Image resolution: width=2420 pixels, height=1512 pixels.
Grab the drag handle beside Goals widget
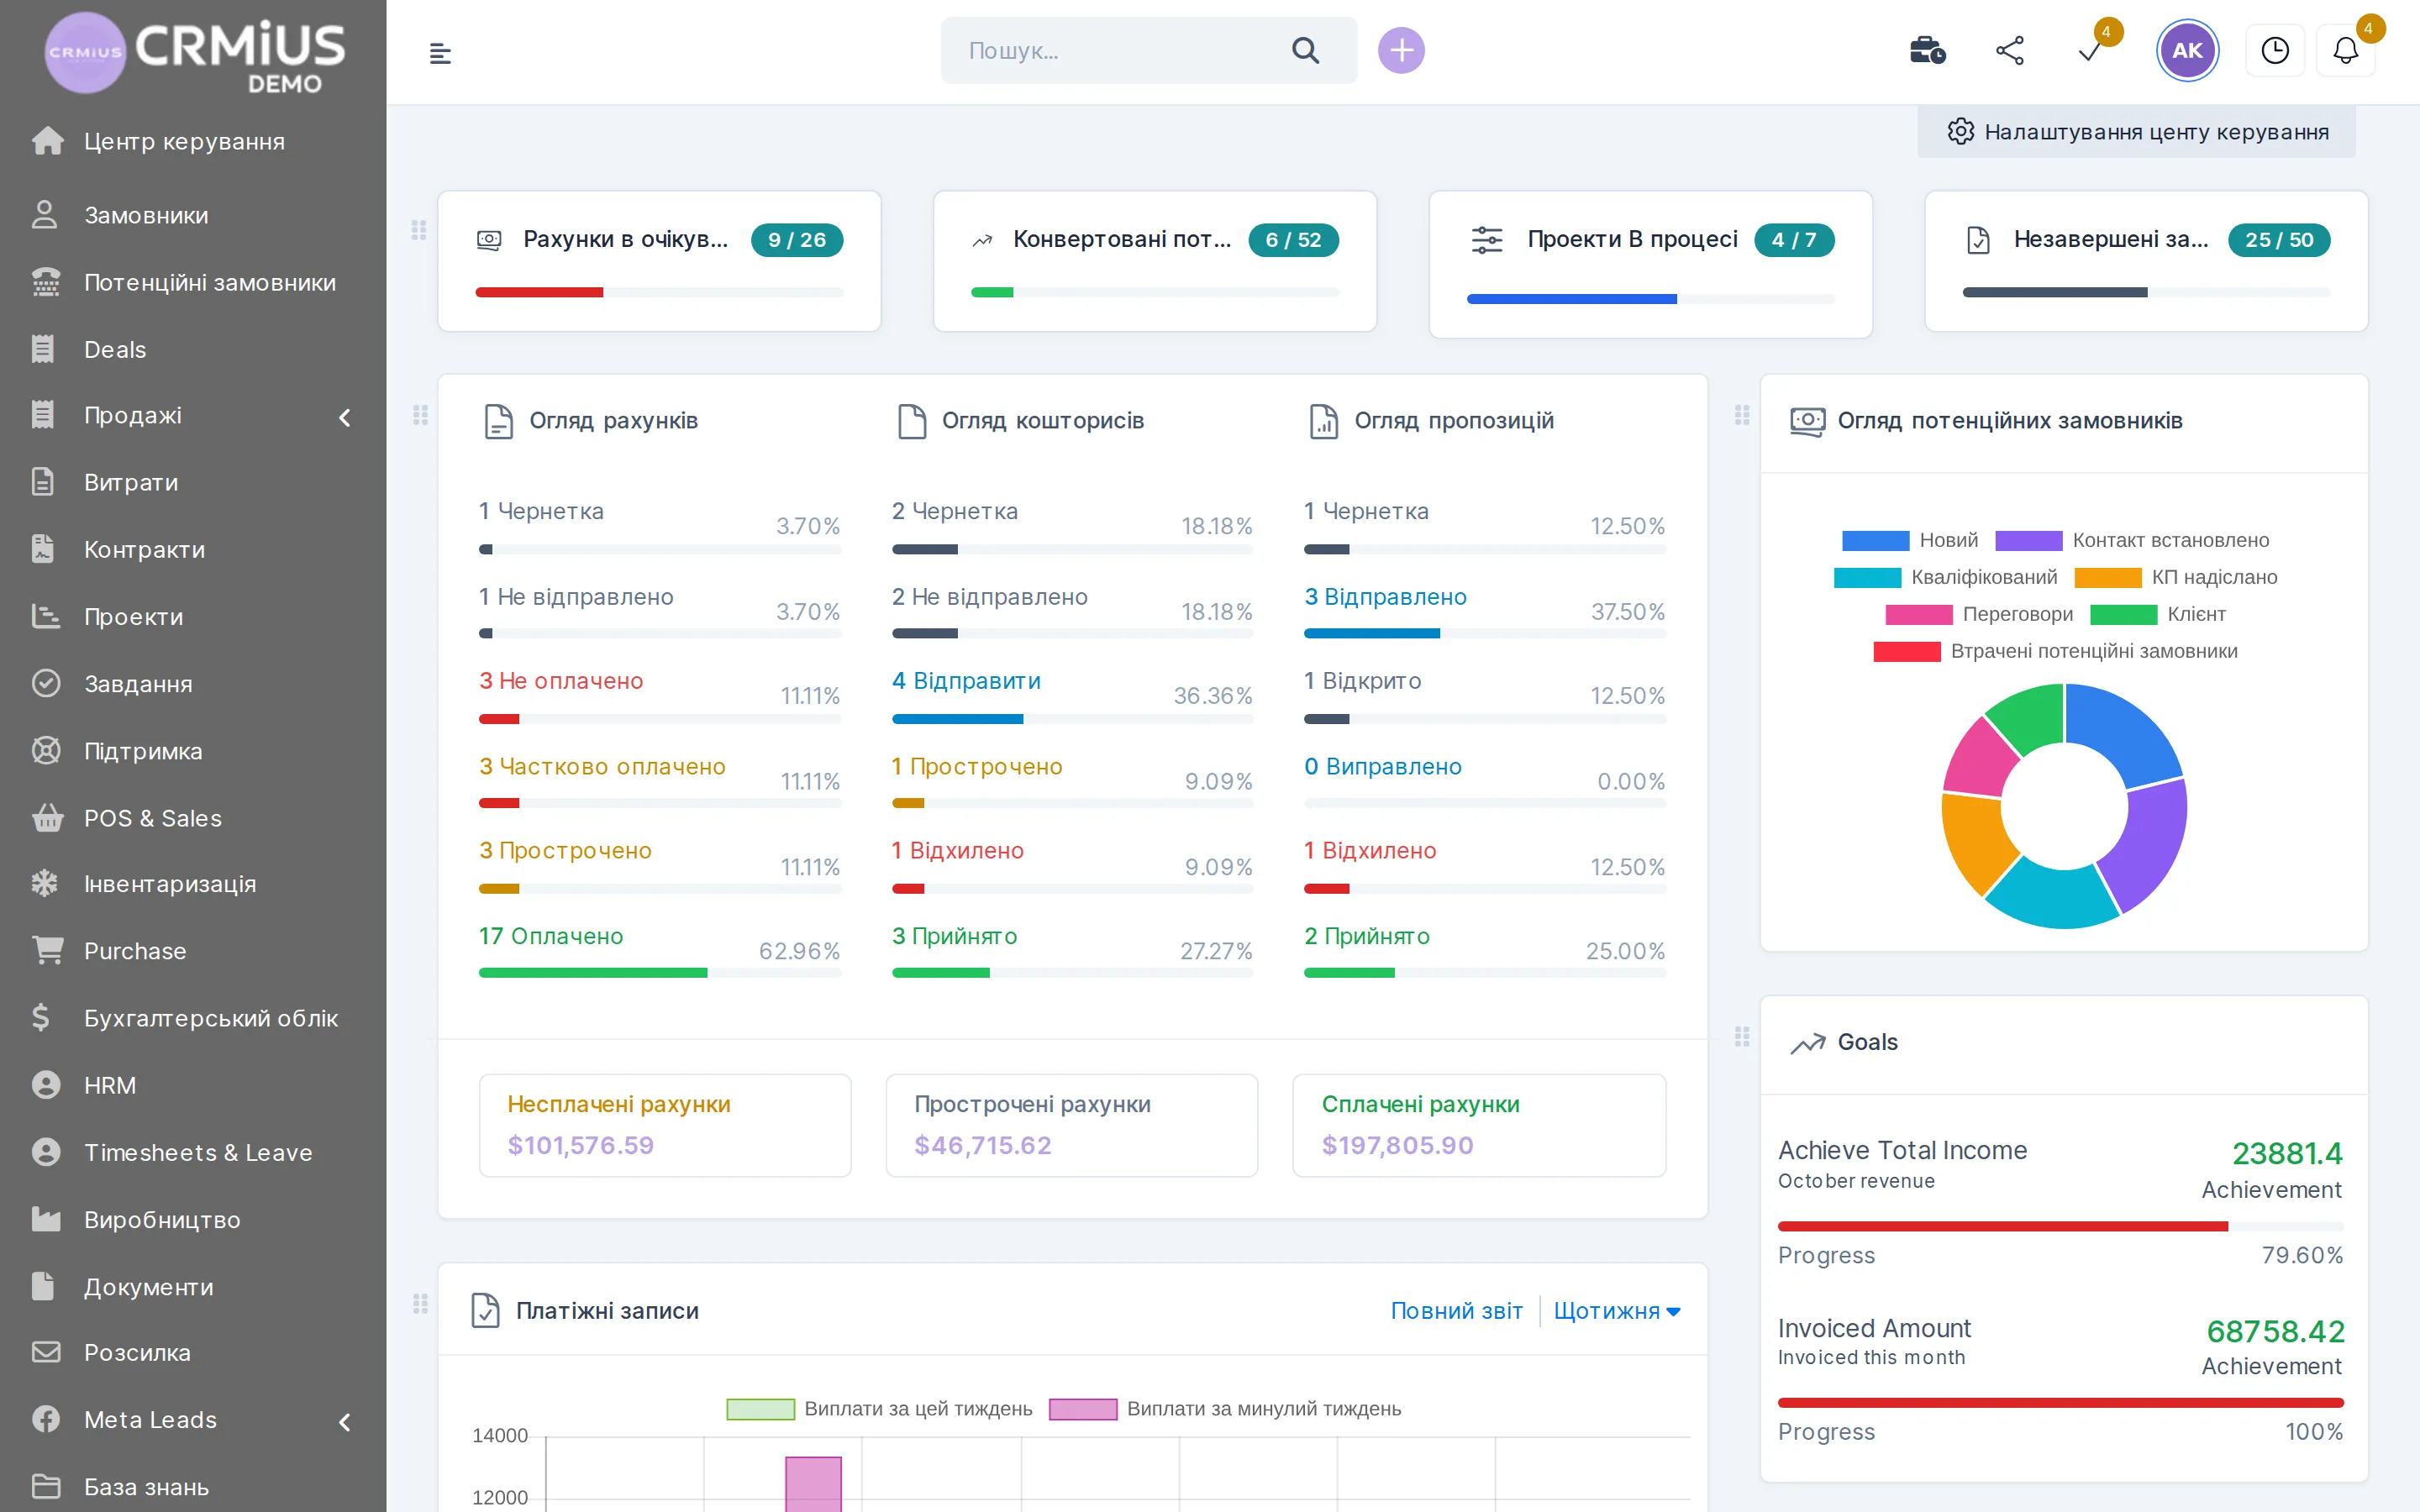[x=1742, y=1036]
